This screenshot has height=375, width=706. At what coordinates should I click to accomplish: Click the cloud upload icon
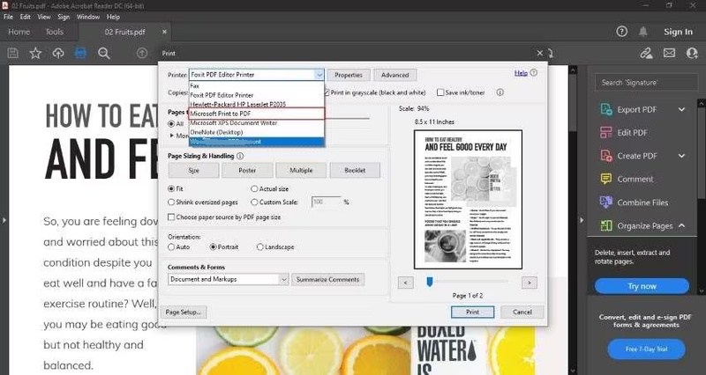tap(58, 54)
